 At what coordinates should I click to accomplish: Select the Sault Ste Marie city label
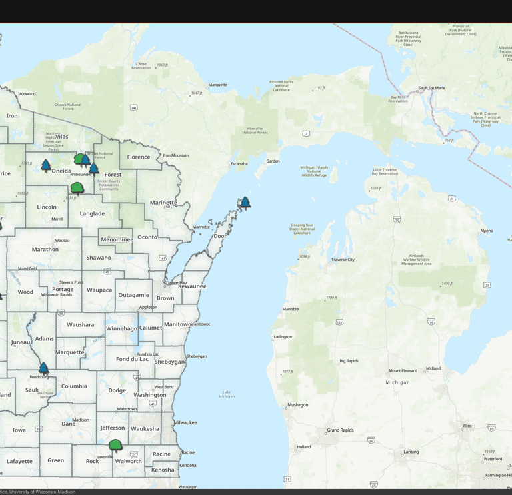coord(432,88)
